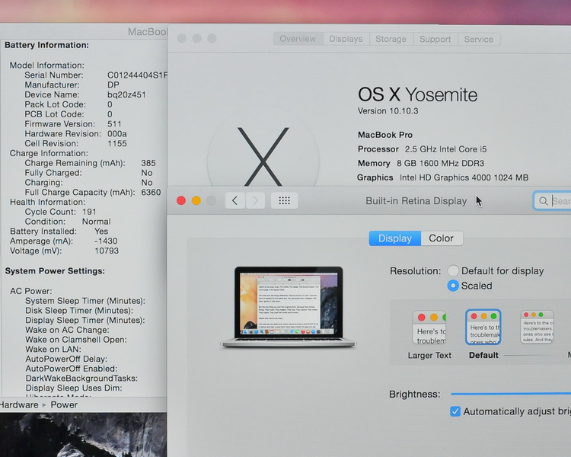This screenshot has width=571, height=457.
Task: Click the AutoPowerOff Enabled row
Action: coord(72,369)
